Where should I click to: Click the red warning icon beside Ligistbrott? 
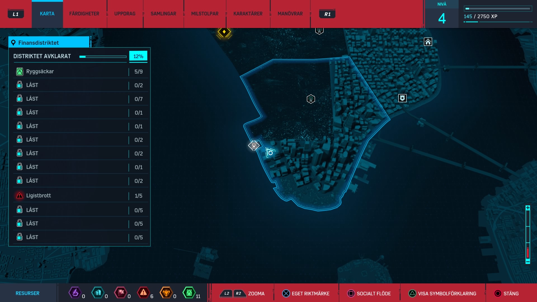(x=20, y=195)
